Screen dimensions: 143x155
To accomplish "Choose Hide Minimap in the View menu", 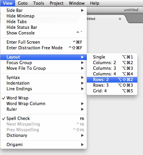I will pos(43,16).
